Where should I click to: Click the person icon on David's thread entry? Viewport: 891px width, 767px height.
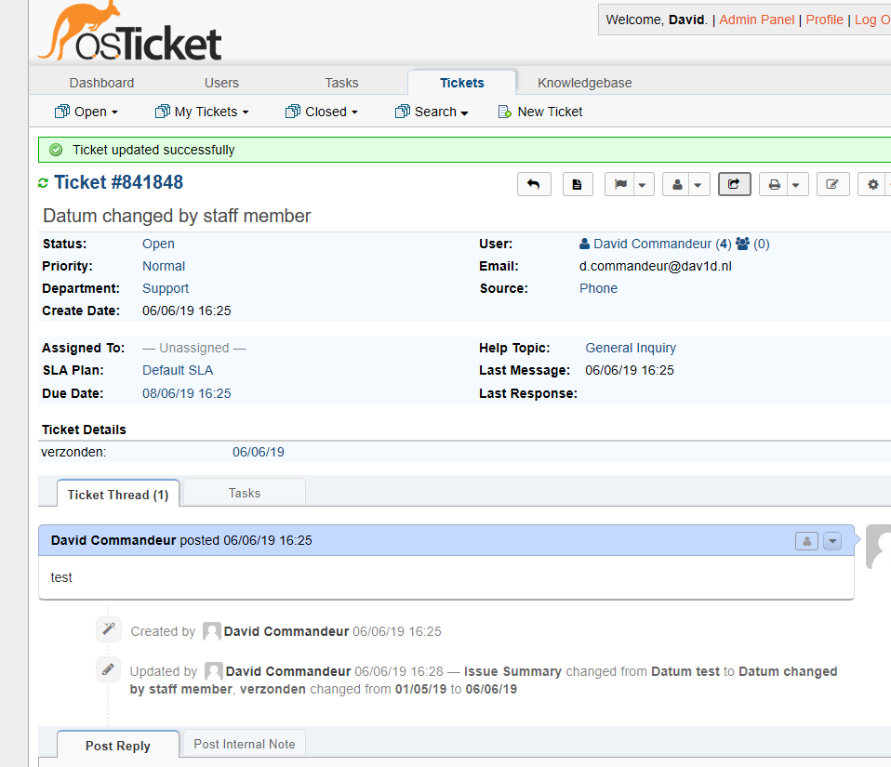(x=805, y=540)
